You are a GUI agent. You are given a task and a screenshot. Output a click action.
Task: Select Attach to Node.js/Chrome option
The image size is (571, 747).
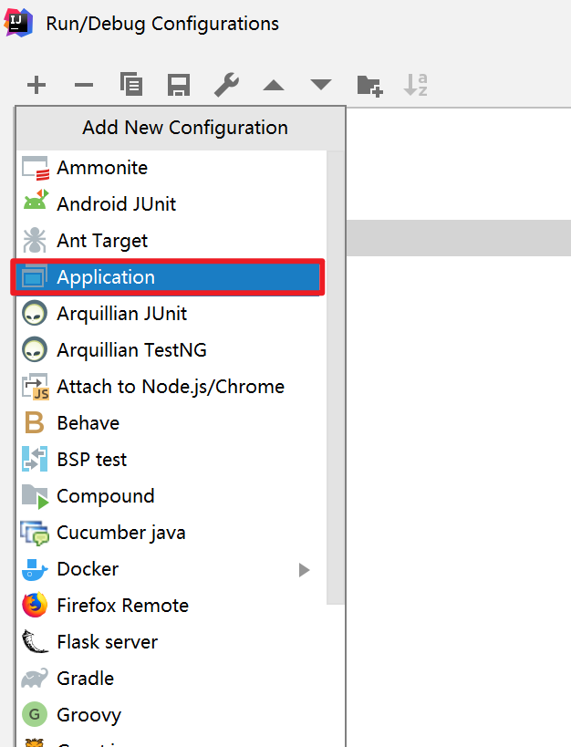(x=171, y=387)
